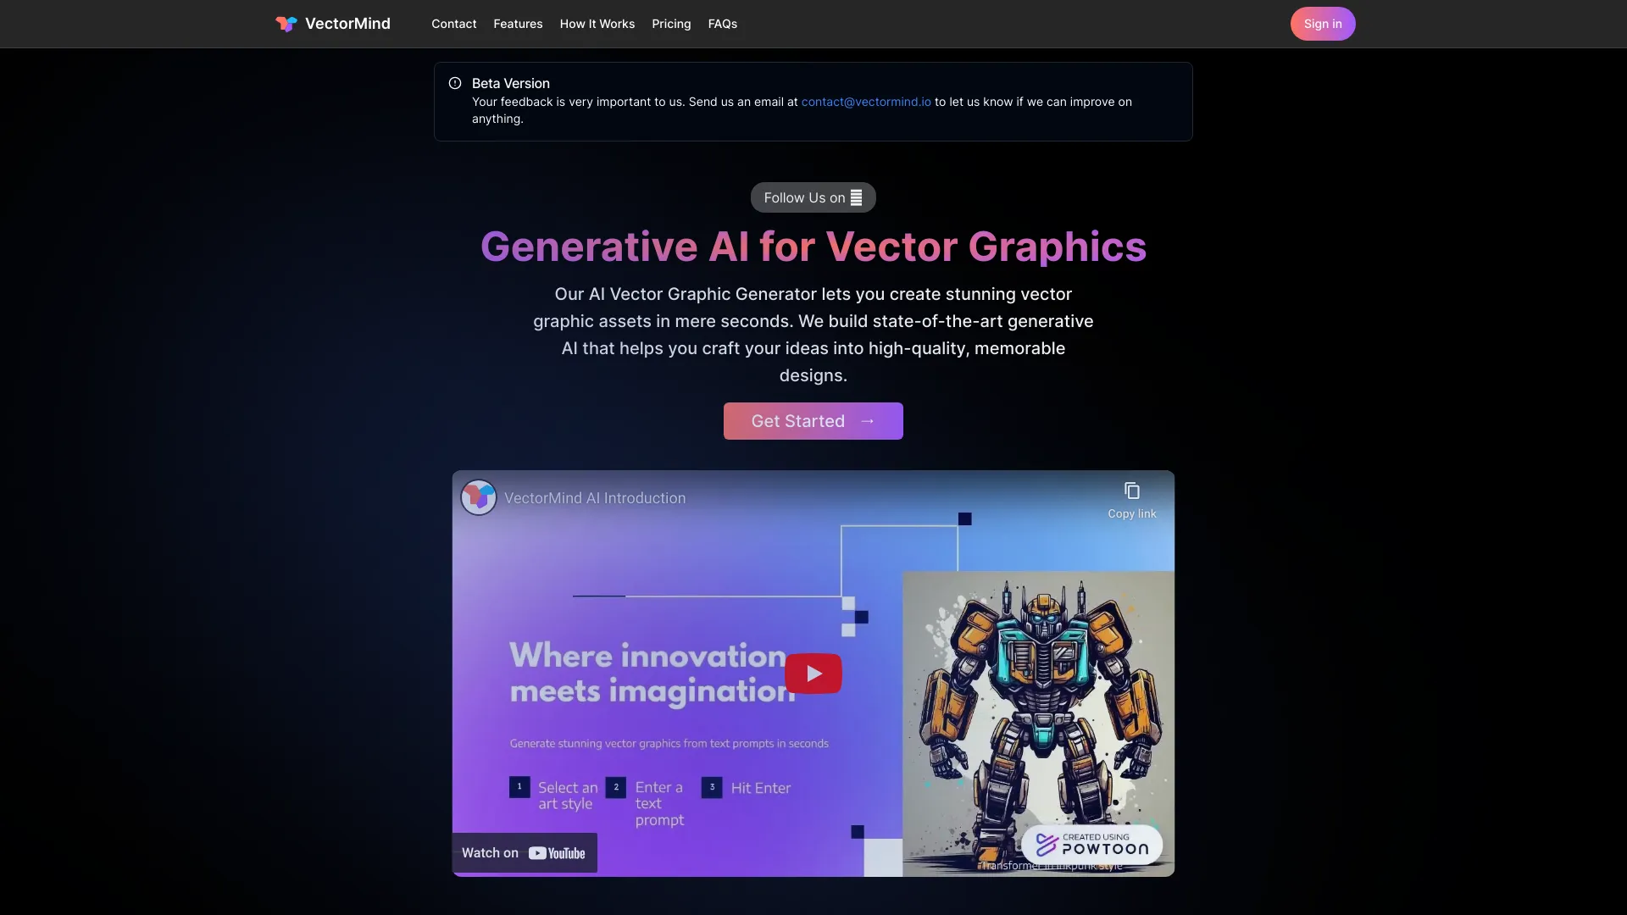
Task: Click the VectorMind channel avatar icon
Action: click(477, 497)
